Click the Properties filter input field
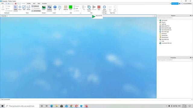This screenshot has width=193, height=108. click(x=174, y=60)
